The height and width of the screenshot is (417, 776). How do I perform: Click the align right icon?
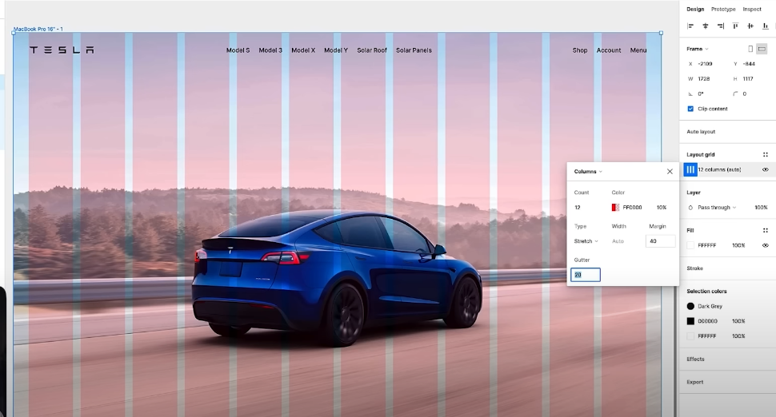click(721, 26)
